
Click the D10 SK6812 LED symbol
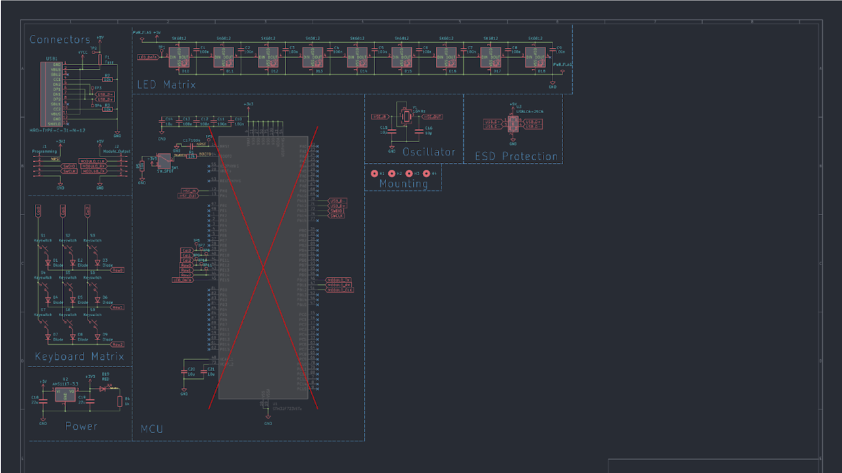point(180,57)
